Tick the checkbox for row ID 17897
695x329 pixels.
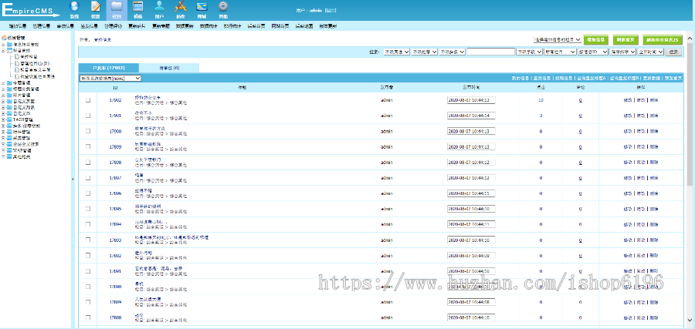(88, 178)
